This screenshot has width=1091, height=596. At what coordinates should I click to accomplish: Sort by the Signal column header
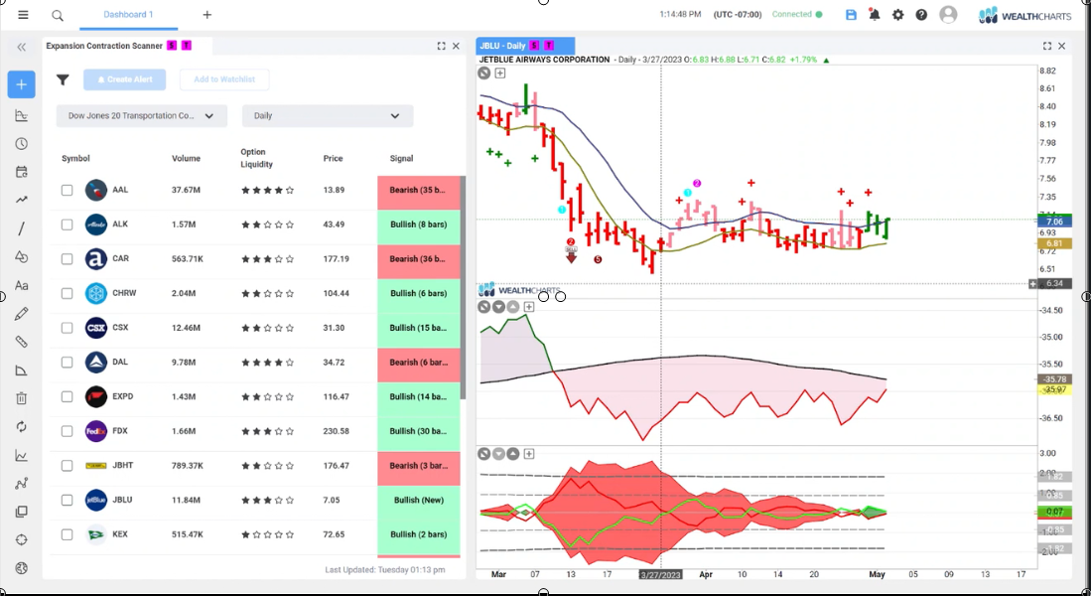[x=401, y=158]
